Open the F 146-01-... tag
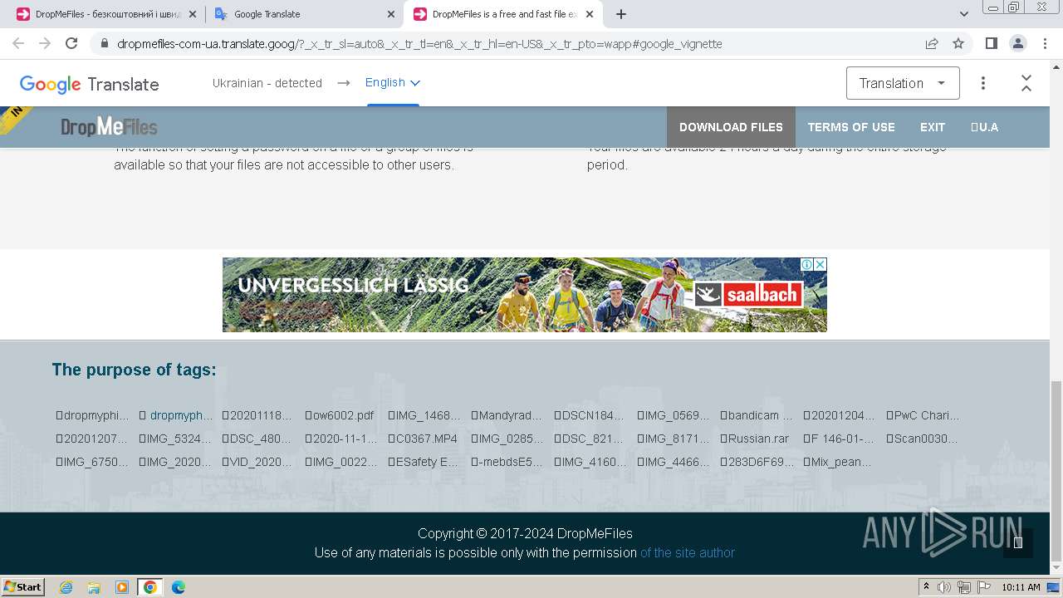 point(838,439)
